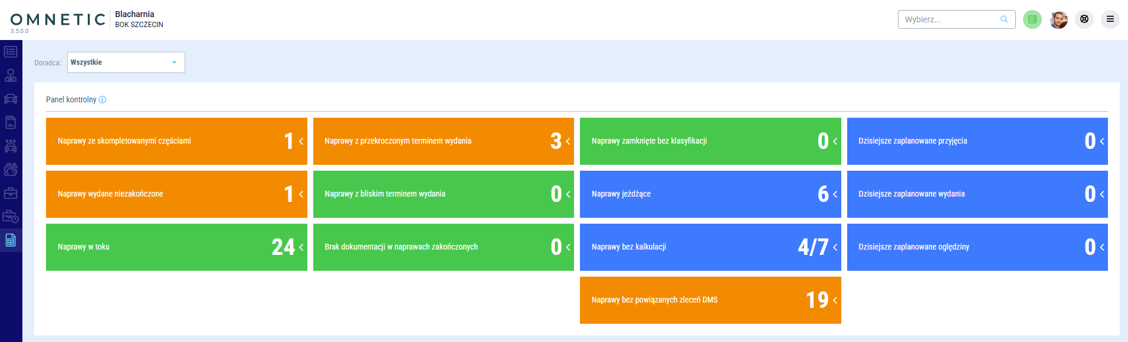Viewport: 1128px width, 342px height.
Task: Click the Wybierz search input field
Action: [x=950, y=19]
